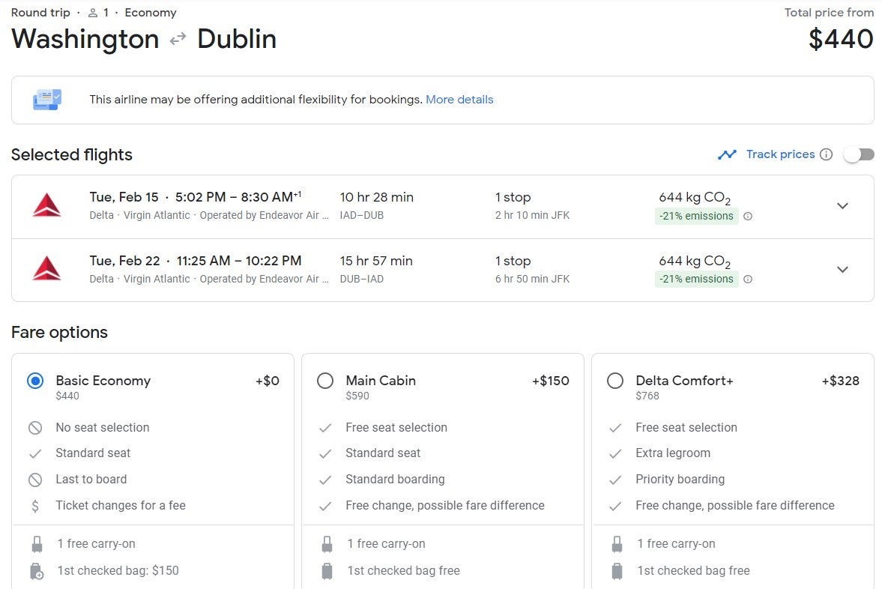Toggle the Track prices switch
Image resolution: width=882 pixels, height=589 pixels.
pyautogui.click(x=859, y=154)
